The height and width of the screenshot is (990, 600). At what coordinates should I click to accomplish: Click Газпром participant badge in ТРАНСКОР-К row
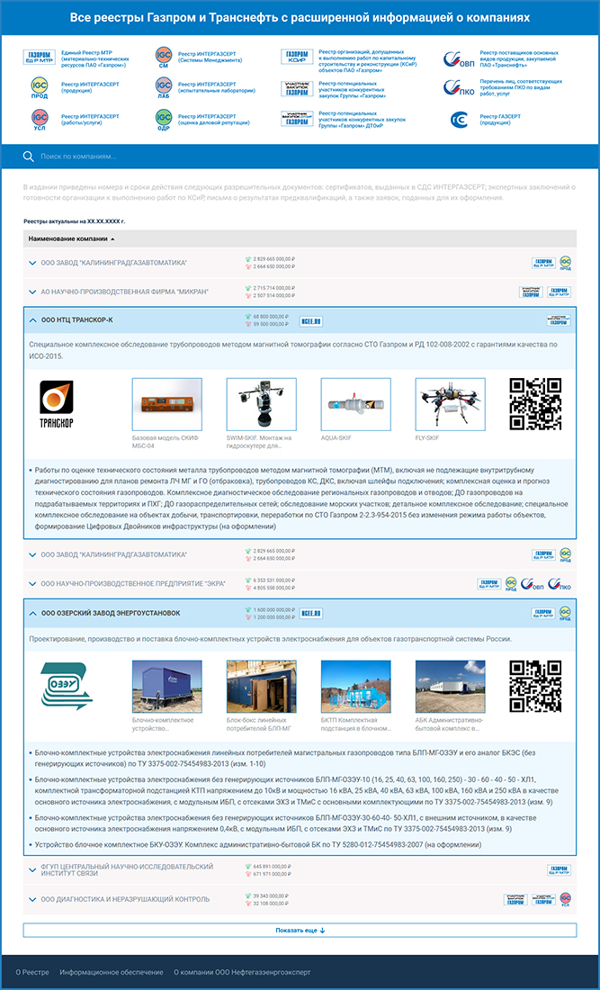click(x=559, y=320)
